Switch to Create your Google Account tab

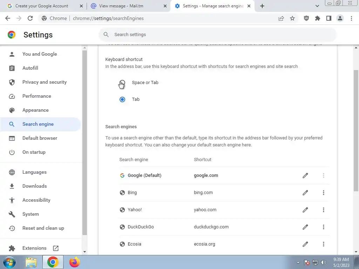point(42,6)
